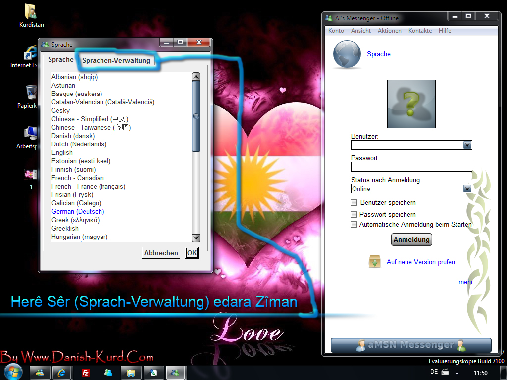Select Asturian language entry
Viewport: 507px width, 380px height.
(63, 85)
